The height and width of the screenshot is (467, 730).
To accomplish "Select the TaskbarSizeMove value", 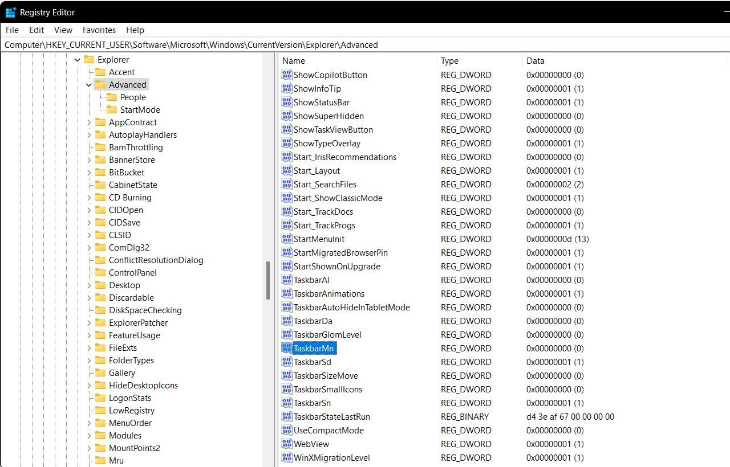I will pyautogui.click(x=326, y=375).
